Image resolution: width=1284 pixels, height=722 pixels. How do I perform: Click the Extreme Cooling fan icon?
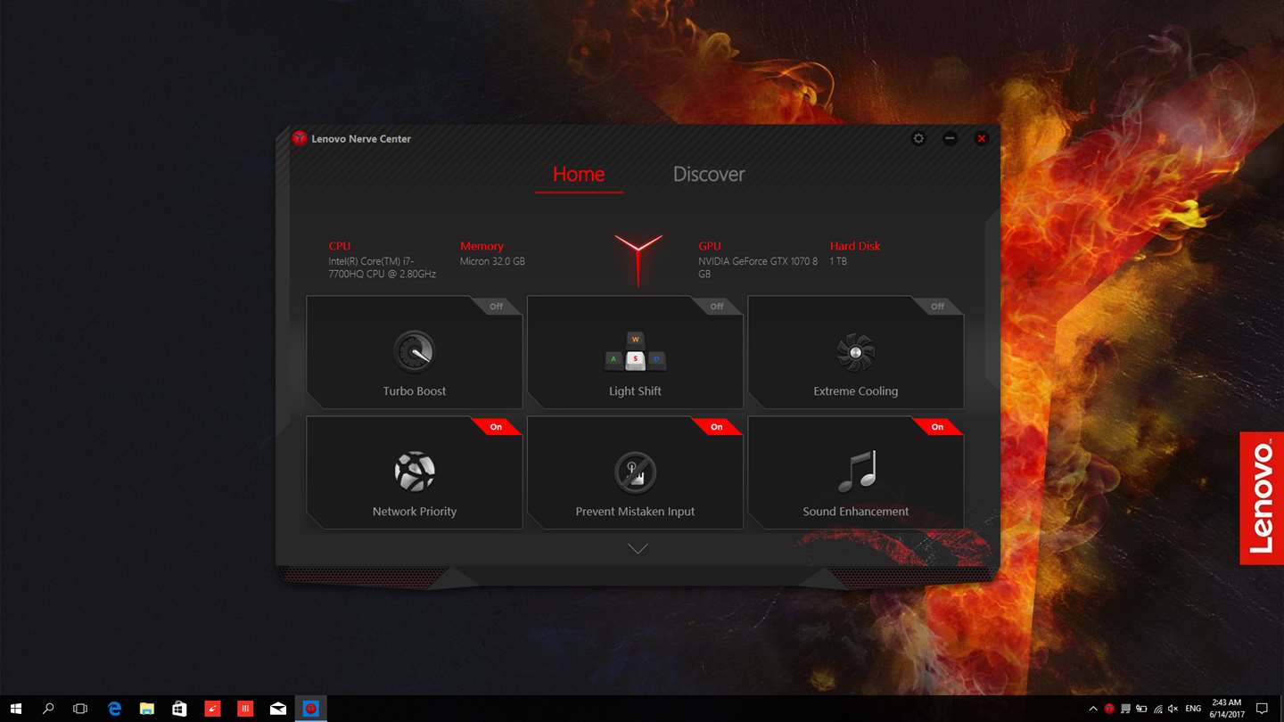click(x=856, y=353)
